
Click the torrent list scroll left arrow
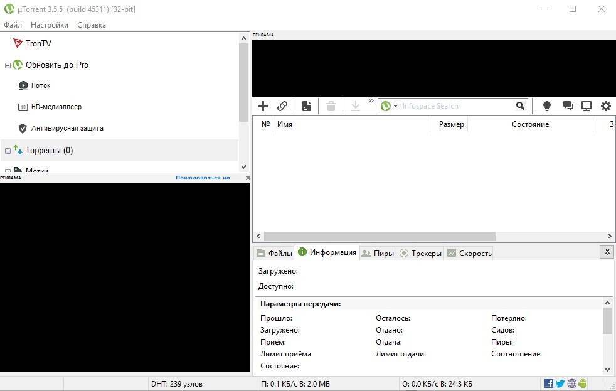(x=258, y=237)
